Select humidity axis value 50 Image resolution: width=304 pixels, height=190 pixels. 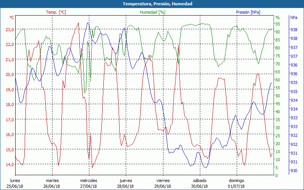[x=278, y=96]
